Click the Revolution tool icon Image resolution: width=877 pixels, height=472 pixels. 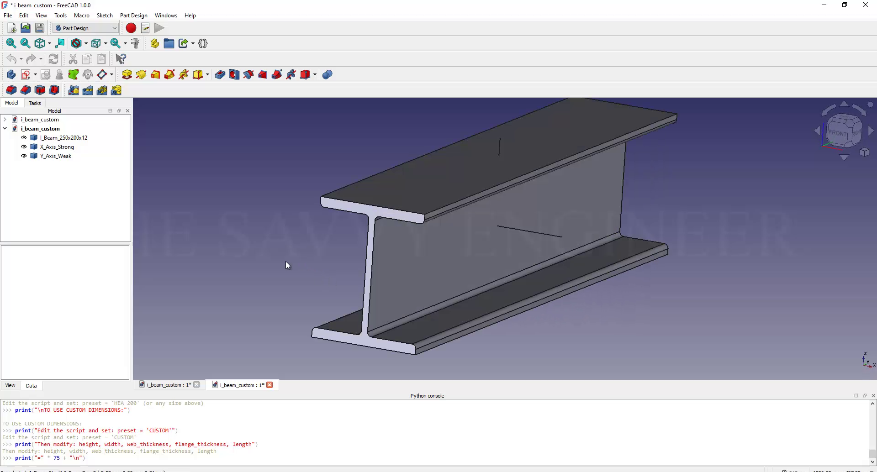[141, 75]
